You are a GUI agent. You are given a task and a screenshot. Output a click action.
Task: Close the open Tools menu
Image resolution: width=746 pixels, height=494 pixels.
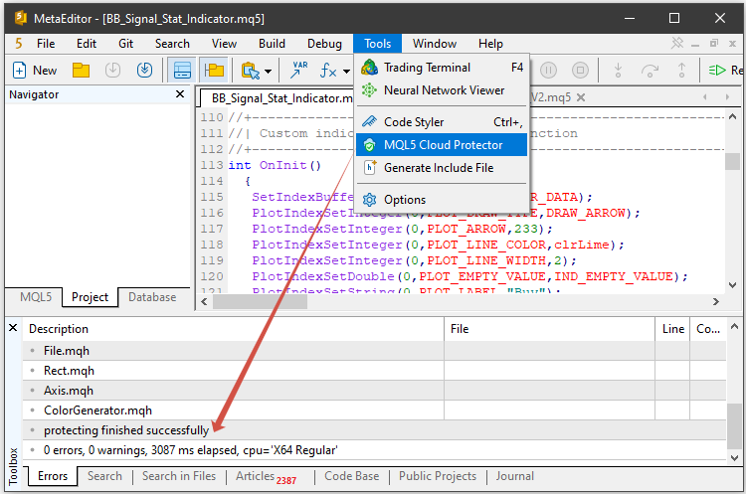378,44
